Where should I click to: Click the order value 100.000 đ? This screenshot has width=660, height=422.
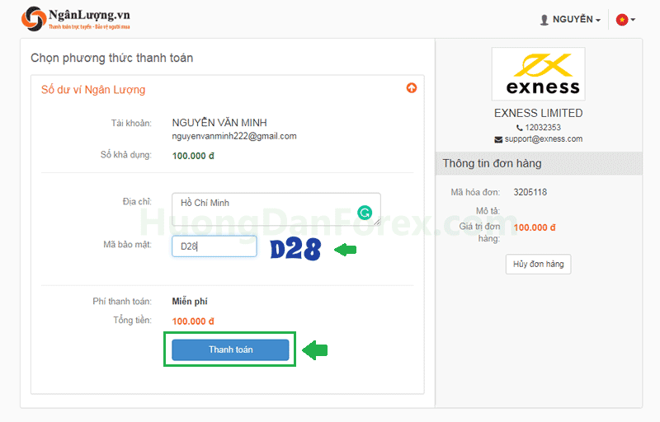pyautogui.click(x=535, y=227)
